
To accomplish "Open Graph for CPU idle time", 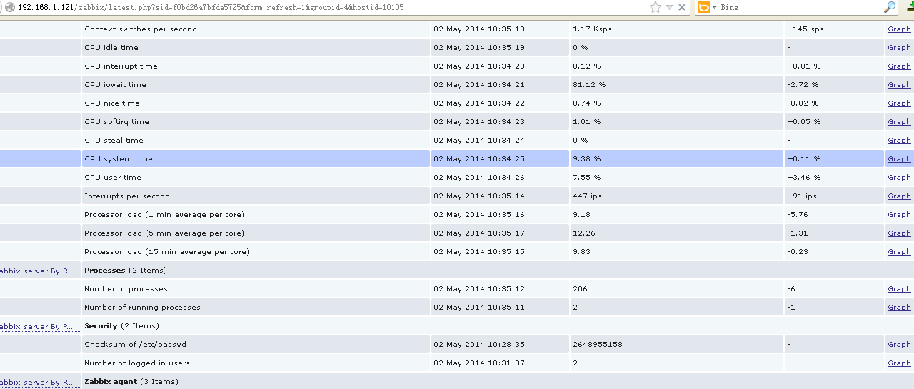I will tap(899, 48).
